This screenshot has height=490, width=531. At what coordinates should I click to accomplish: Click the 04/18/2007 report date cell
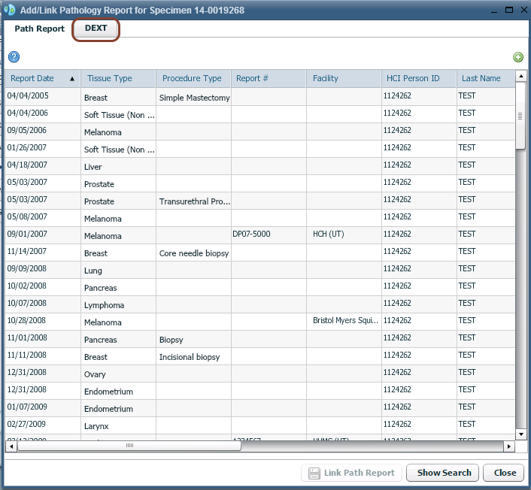(43, 165)
